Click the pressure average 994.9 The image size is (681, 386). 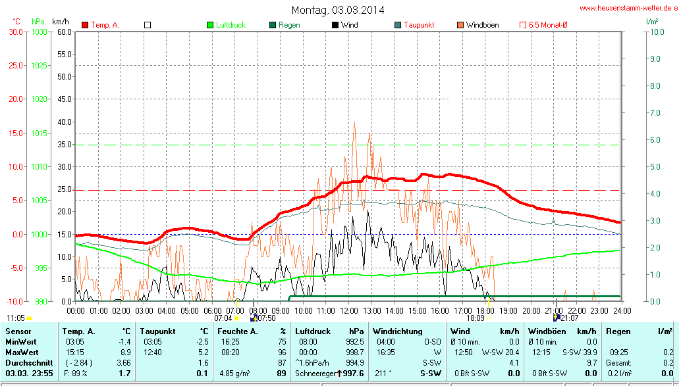click(355, 362)
